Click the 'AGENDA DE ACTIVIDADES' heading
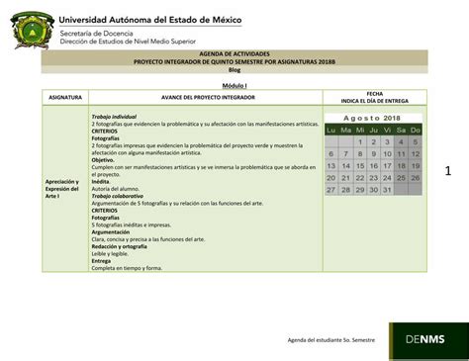This screenshot has height=361, width=469. coord(234,53)
